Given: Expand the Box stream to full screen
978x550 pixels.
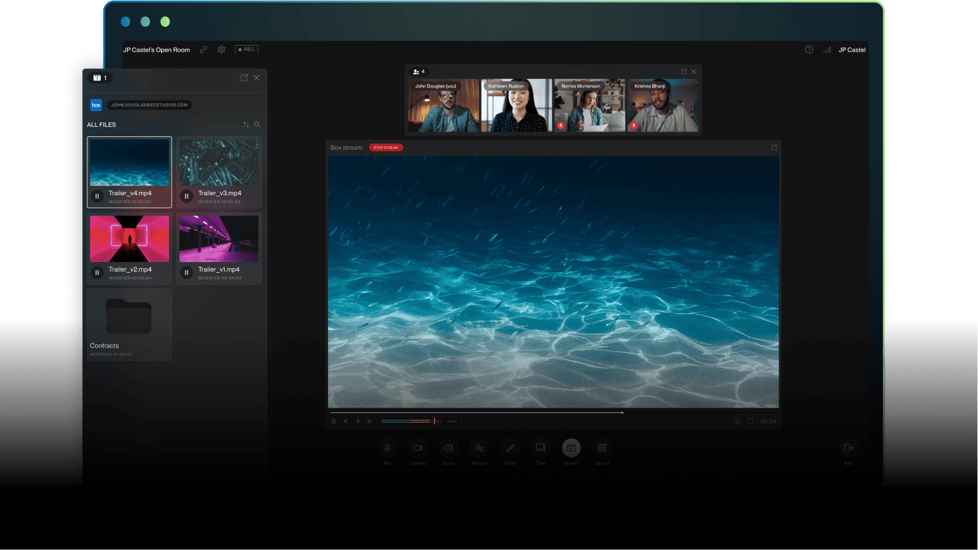Looking at the screenshot, I should (x=773, y=147).
